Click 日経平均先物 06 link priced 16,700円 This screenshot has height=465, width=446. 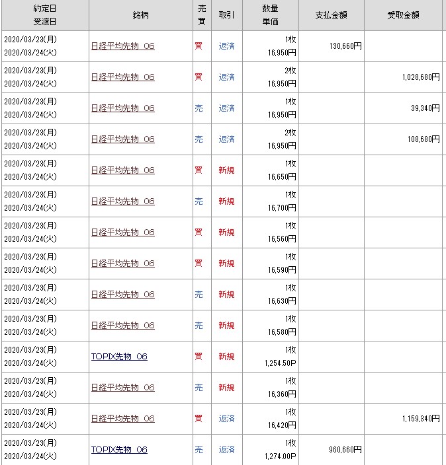point(122,201)
